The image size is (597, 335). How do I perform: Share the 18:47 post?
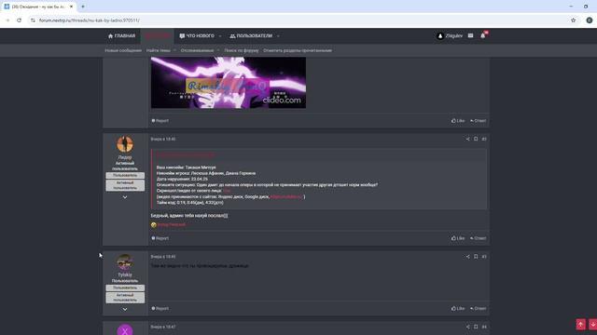468,327
